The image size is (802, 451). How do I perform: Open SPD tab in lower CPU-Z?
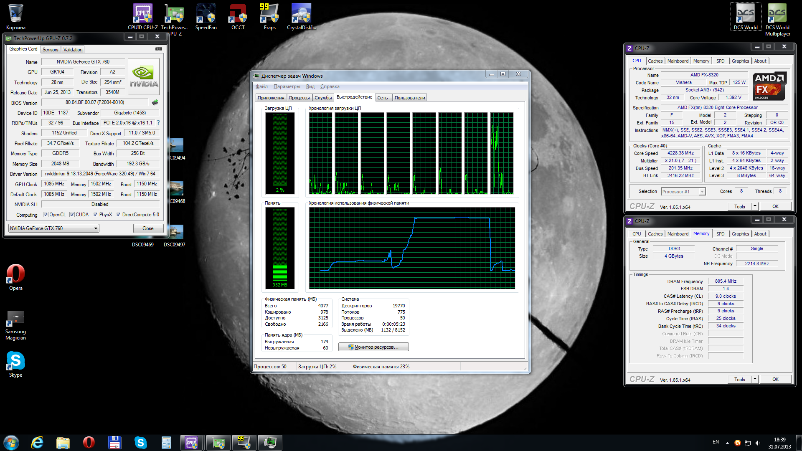[720, 234]
